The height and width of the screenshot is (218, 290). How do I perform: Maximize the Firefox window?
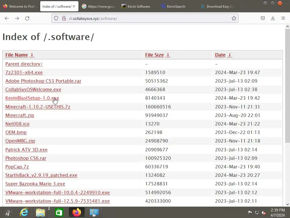(273, 3)
